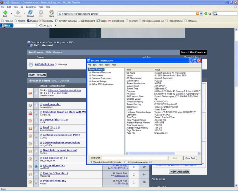This screenshot has height=191, width=238.
Task: Expand the Internet Settings tree node
Action: coord(90,81)
